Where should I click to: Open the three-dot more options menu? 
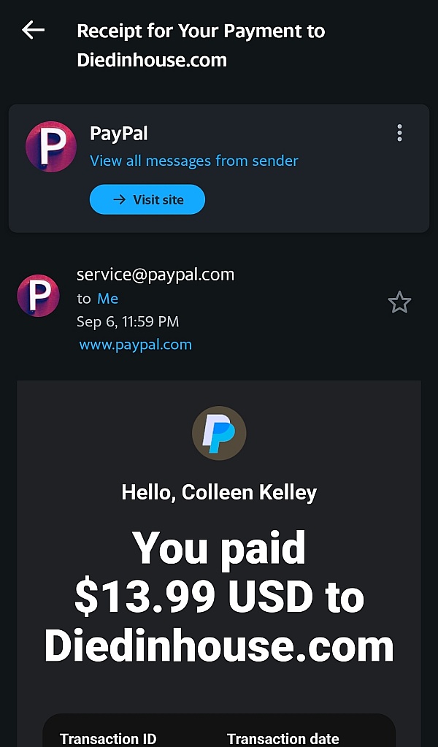(x=399, y=133)
